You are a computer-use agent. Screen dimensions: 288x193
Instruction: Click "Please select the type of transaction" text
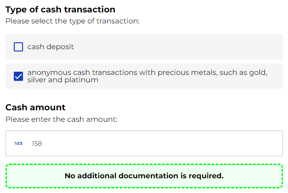[x=72, y=21]
